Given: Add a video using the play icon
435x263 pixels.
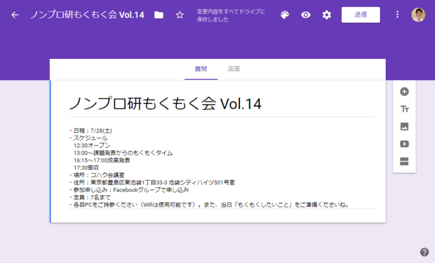Looking at the screenshot, I should (404, 144).
